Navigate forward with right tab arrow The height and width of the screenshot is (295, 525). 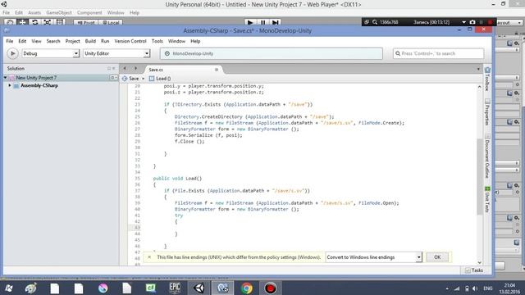click(x=135, y=68)
